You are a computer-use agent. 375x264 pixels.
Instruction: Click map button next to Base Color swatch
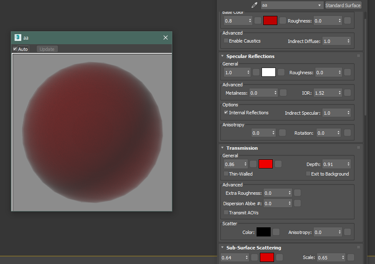pos(283,20)
